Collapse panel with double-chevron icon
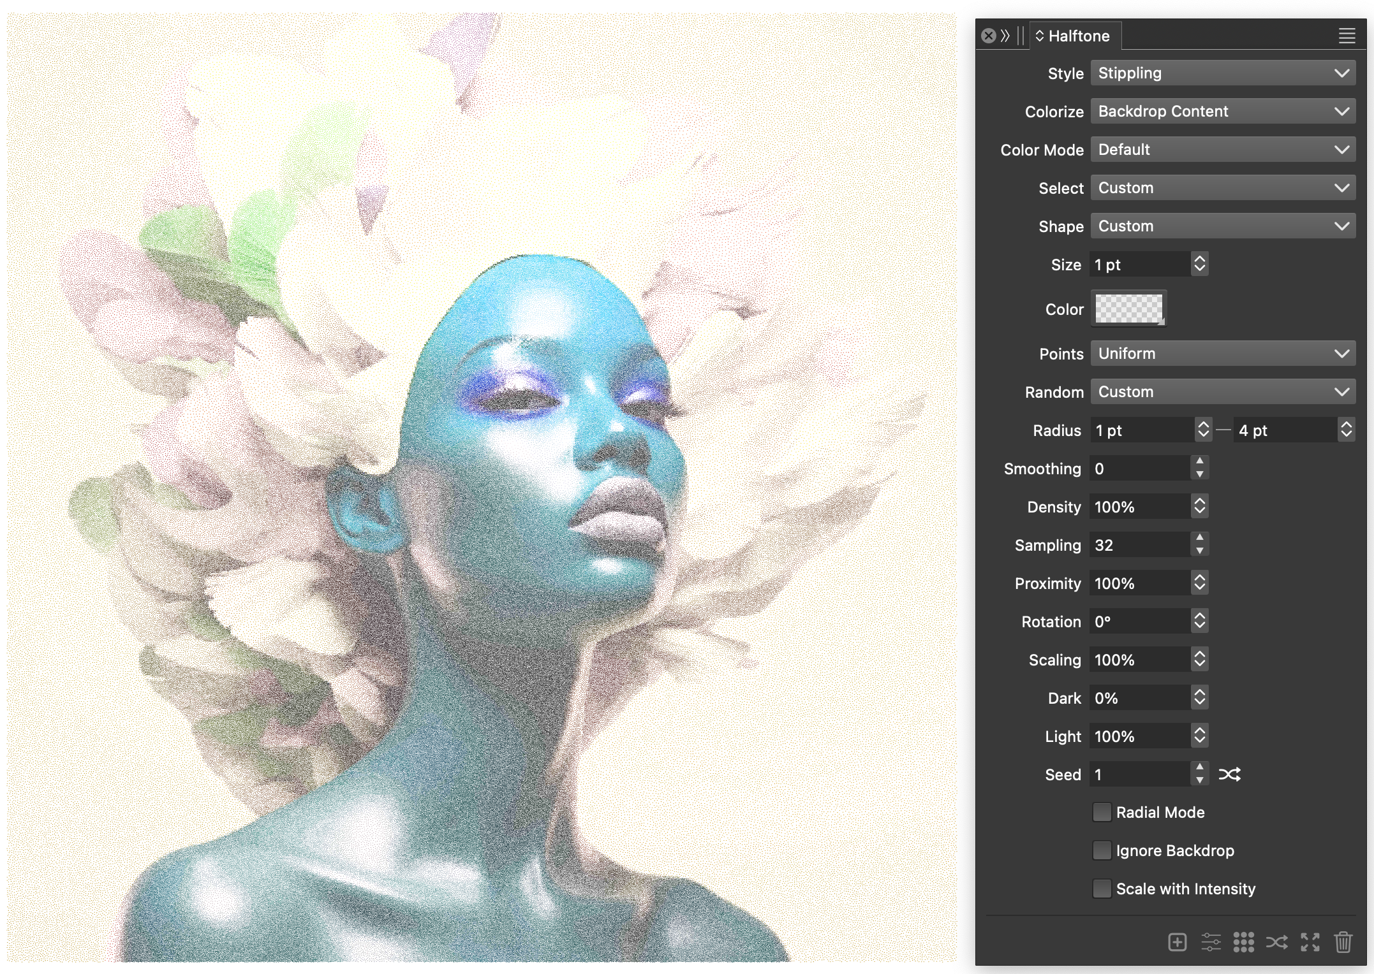This screenshot has width=1374, height=974. coord(1005,36)
